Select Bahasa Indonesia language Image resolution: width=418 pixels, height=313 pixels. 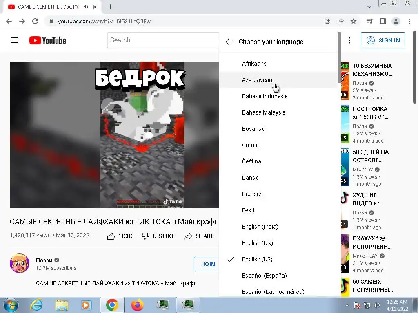pyautogui.click(x=278, y=96)
